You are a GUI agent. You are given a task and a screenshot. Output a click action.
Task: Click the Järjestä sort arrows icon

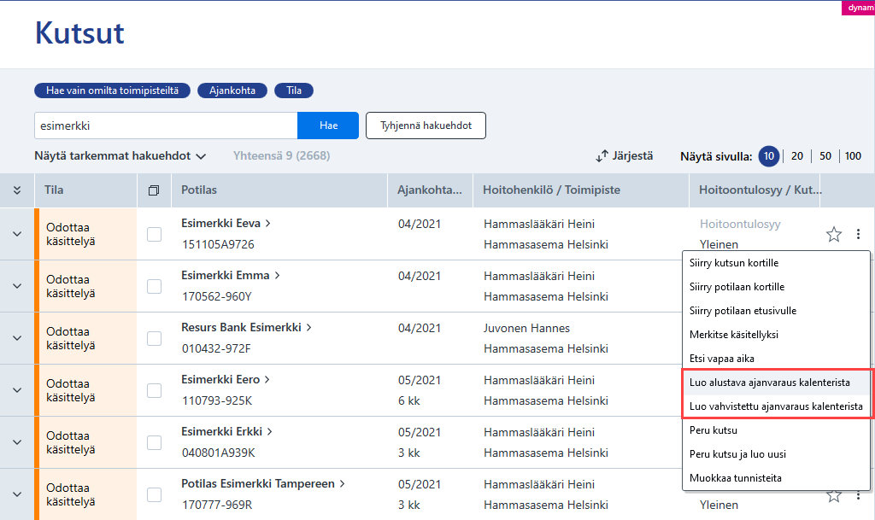click(602, 156)
